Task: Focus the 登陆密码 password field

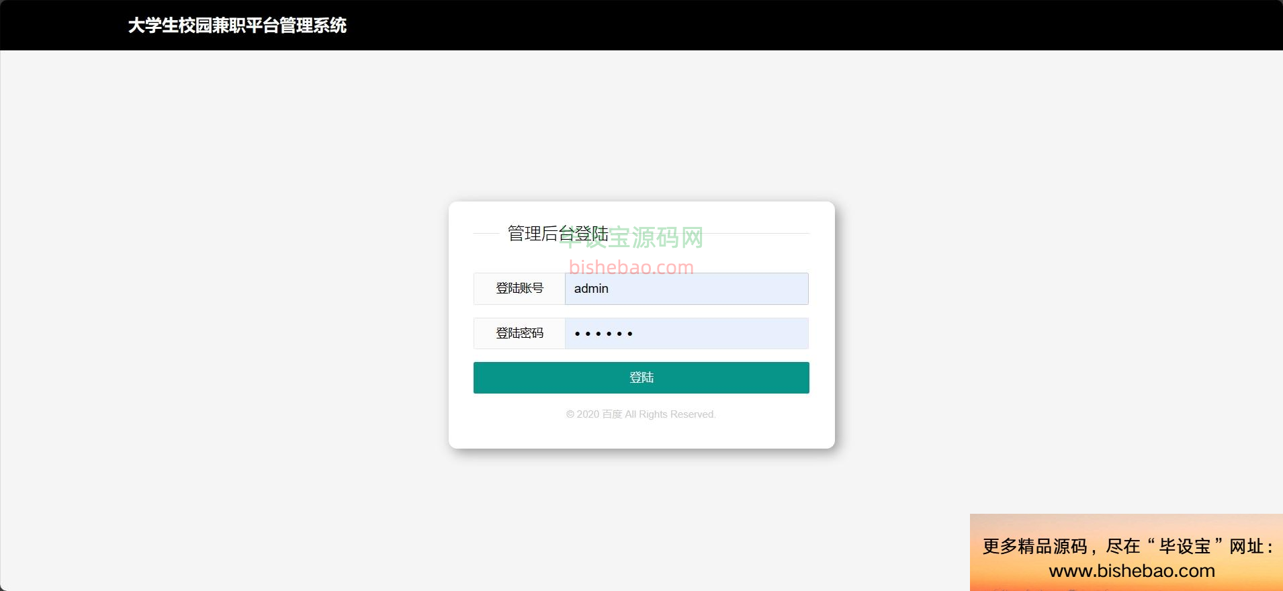Action: [x=687, y=334]
